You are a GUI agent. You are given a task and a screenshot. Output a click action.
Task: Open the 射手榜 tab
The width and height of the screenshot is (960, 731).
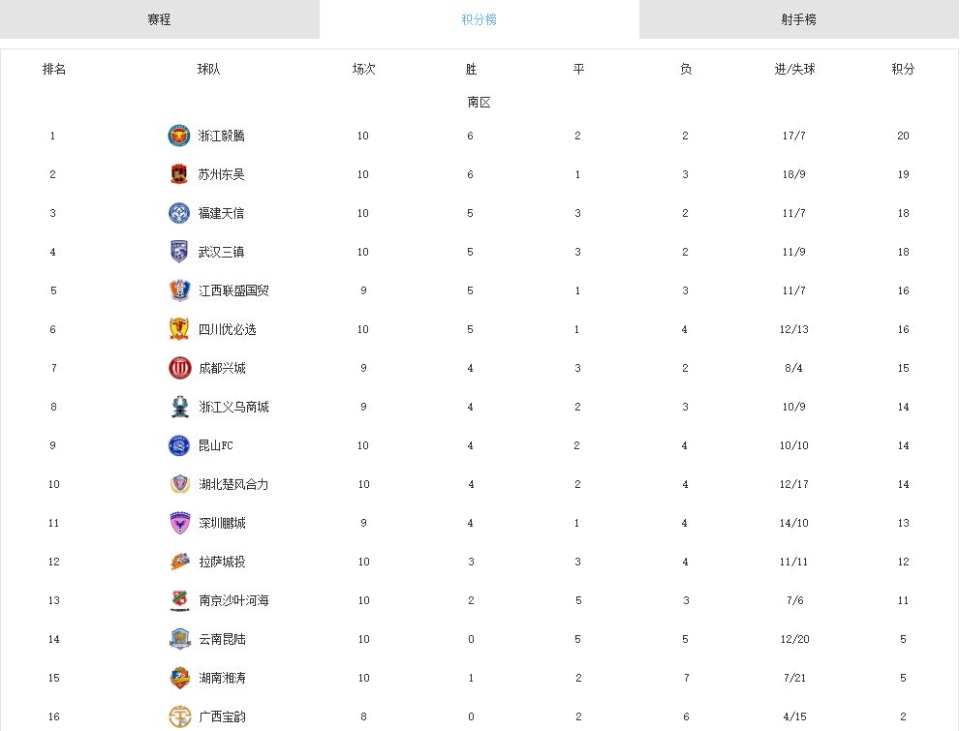click(x=799, y=19)
